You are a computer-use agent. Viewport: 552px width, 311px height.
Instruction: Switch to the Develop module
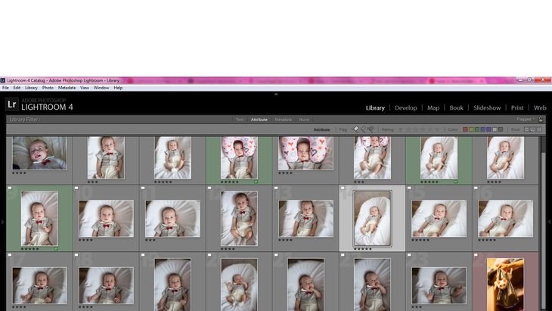405,107
